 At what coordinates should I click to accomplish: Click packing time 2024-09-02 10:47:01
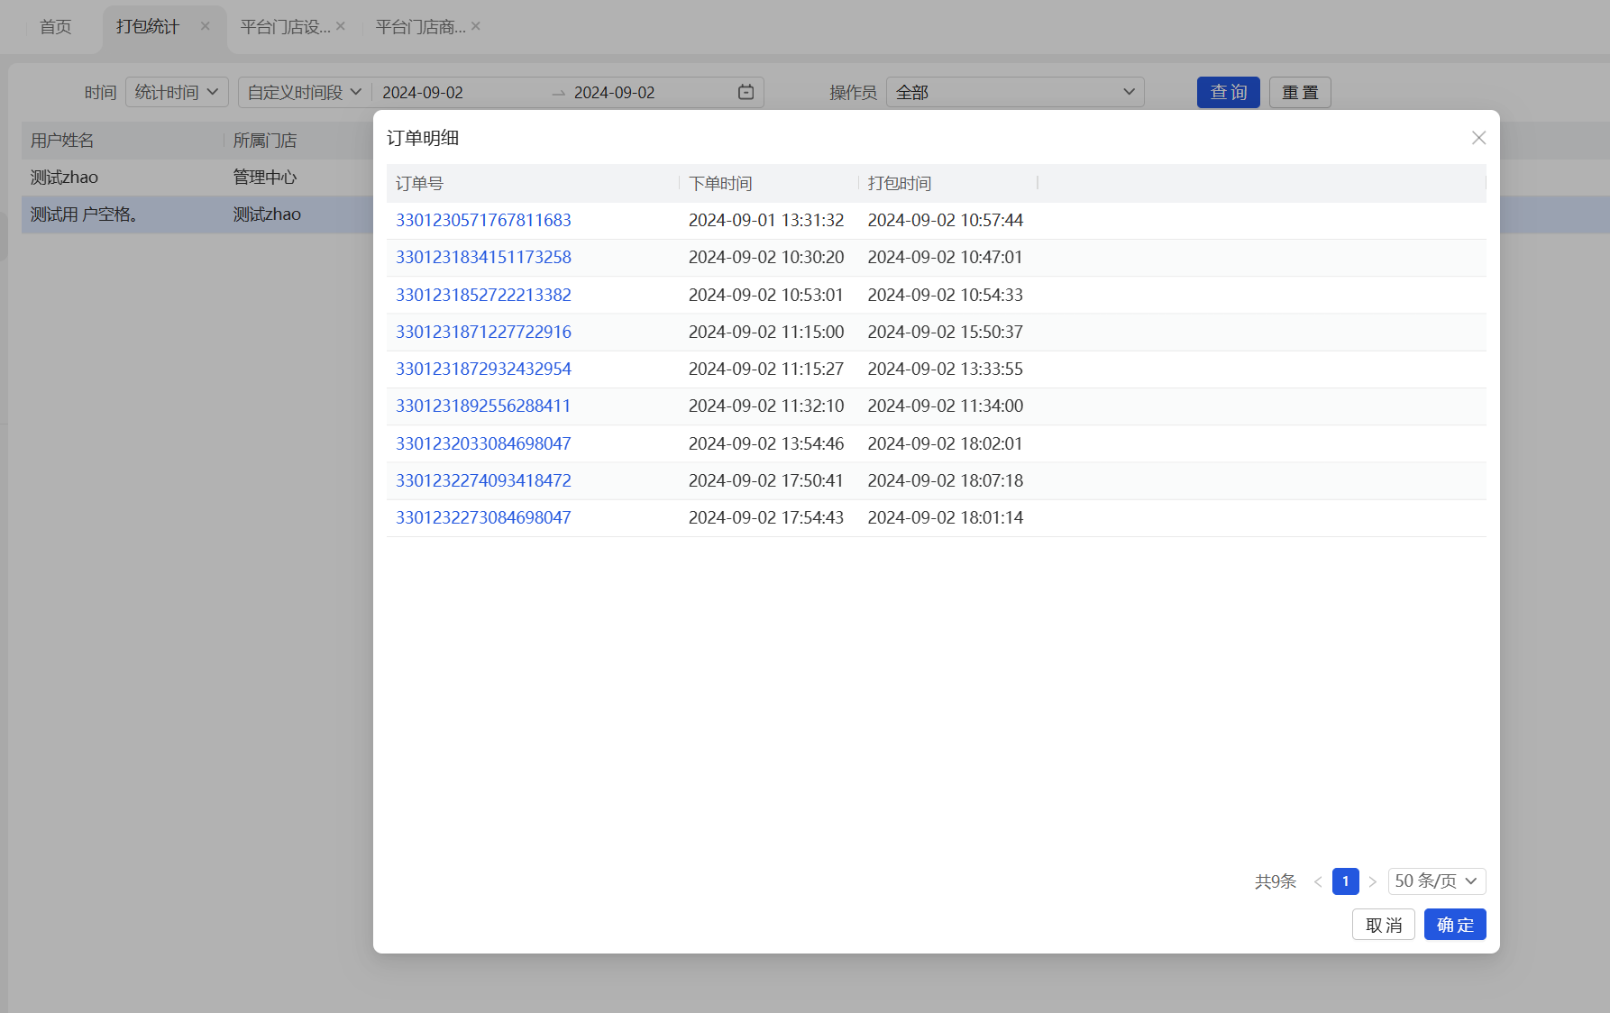946,257
